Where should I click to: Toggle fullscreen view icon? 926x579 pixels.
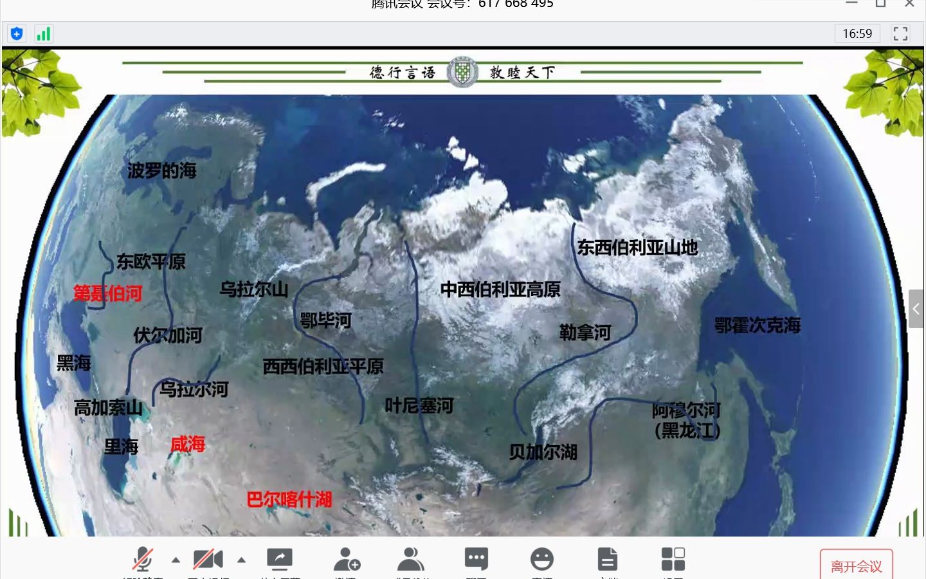[x=900, y=33]
